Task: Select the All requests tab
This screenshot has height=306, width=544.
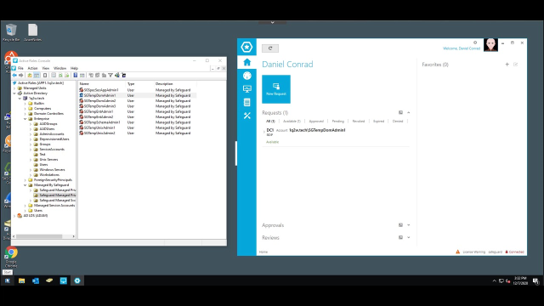Action: click(270, 121)
